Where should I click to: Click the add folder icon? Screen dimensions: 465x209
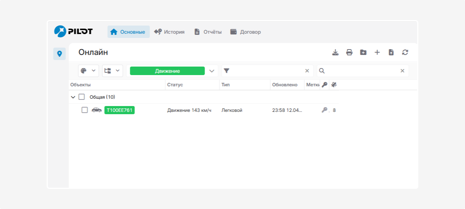[x=363, y=53]
